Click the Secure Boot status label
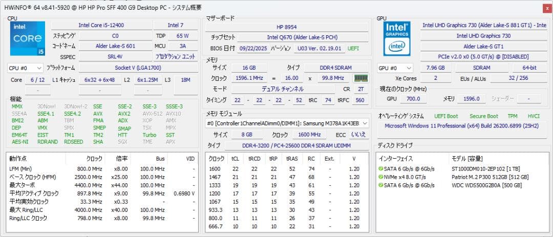 pyautogui.click(x=484, y=116)
